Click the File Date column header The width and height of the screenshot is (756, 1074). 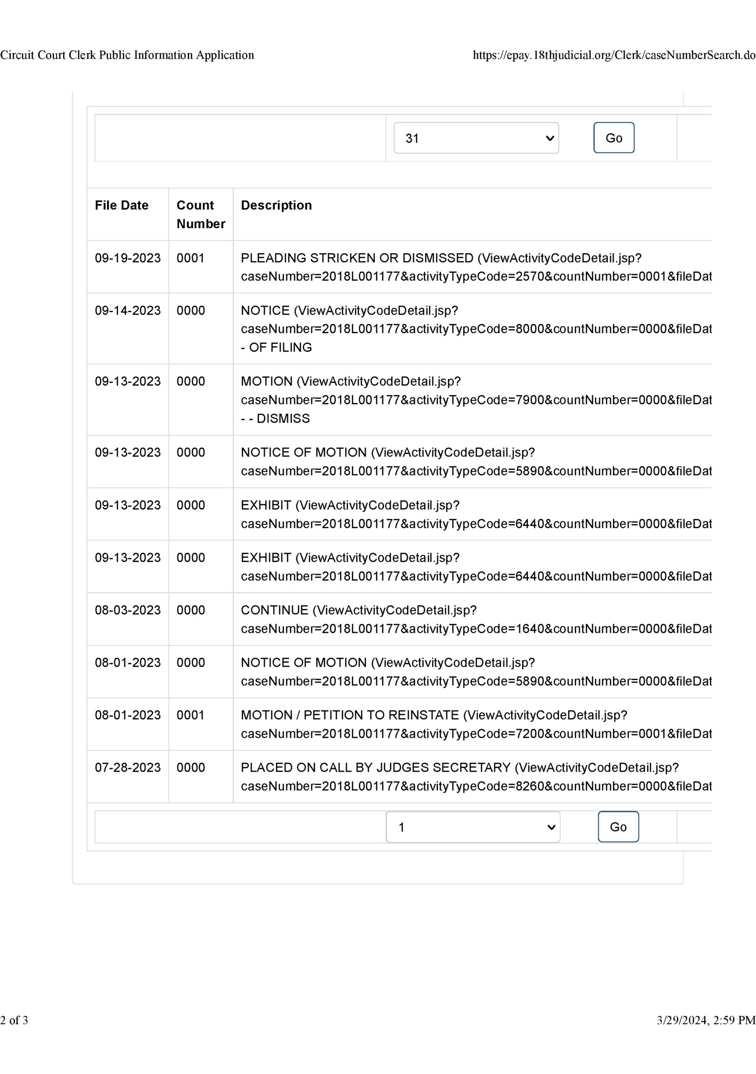(121, 205)
